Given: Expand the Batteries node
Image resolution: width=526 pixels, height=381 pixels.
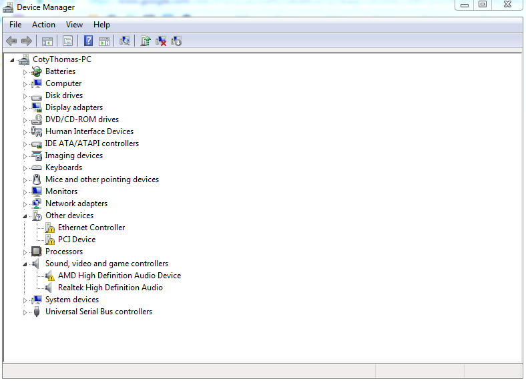Looking at the screenshot, I should tap(25, 72).
